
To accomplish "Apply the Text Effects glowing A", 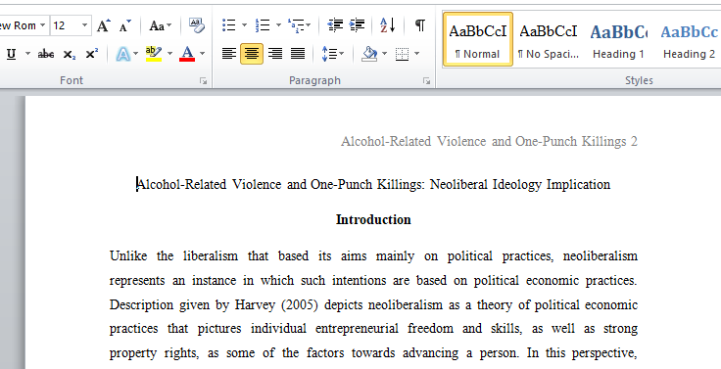I will (122, 54).
